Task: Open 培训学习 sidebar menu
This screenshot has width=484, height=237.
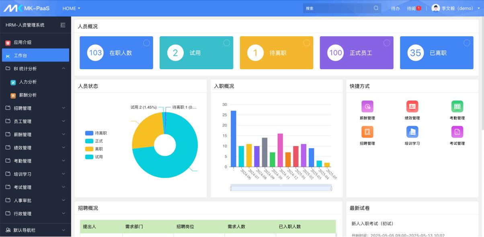Action: tap(35, 174)
